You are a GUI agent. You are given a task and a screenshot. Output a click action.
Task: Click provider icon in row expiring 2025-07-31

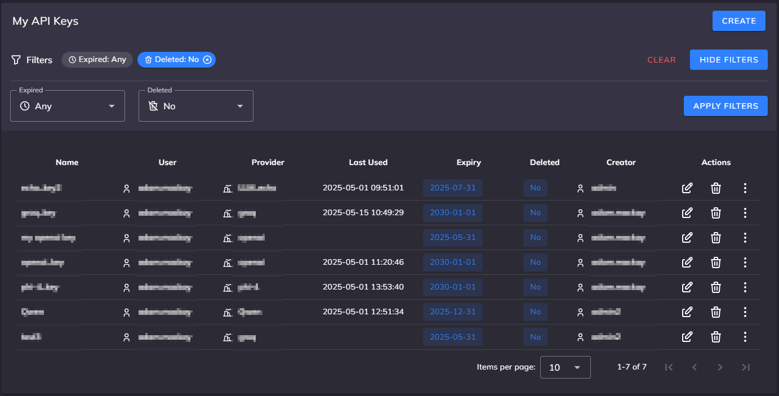(227, 189)
